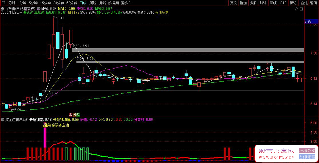Image resolution: width=319 pixels, height=163 pixels.
Task: Open the 统计 statistics tool
Action: coord(263,3)
